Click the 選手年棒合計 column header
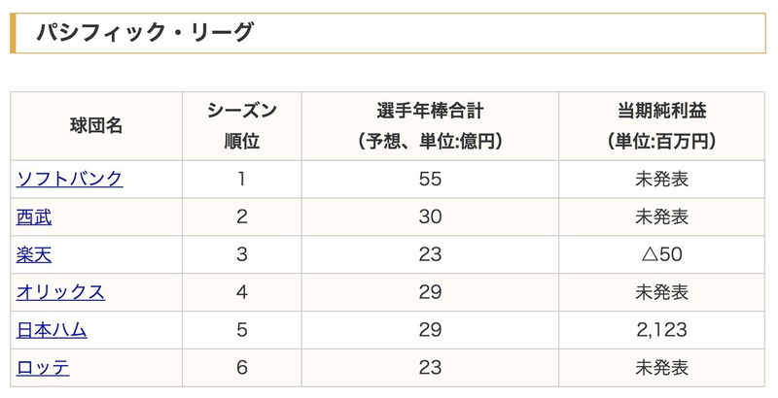778x398 pixels. 430,126
